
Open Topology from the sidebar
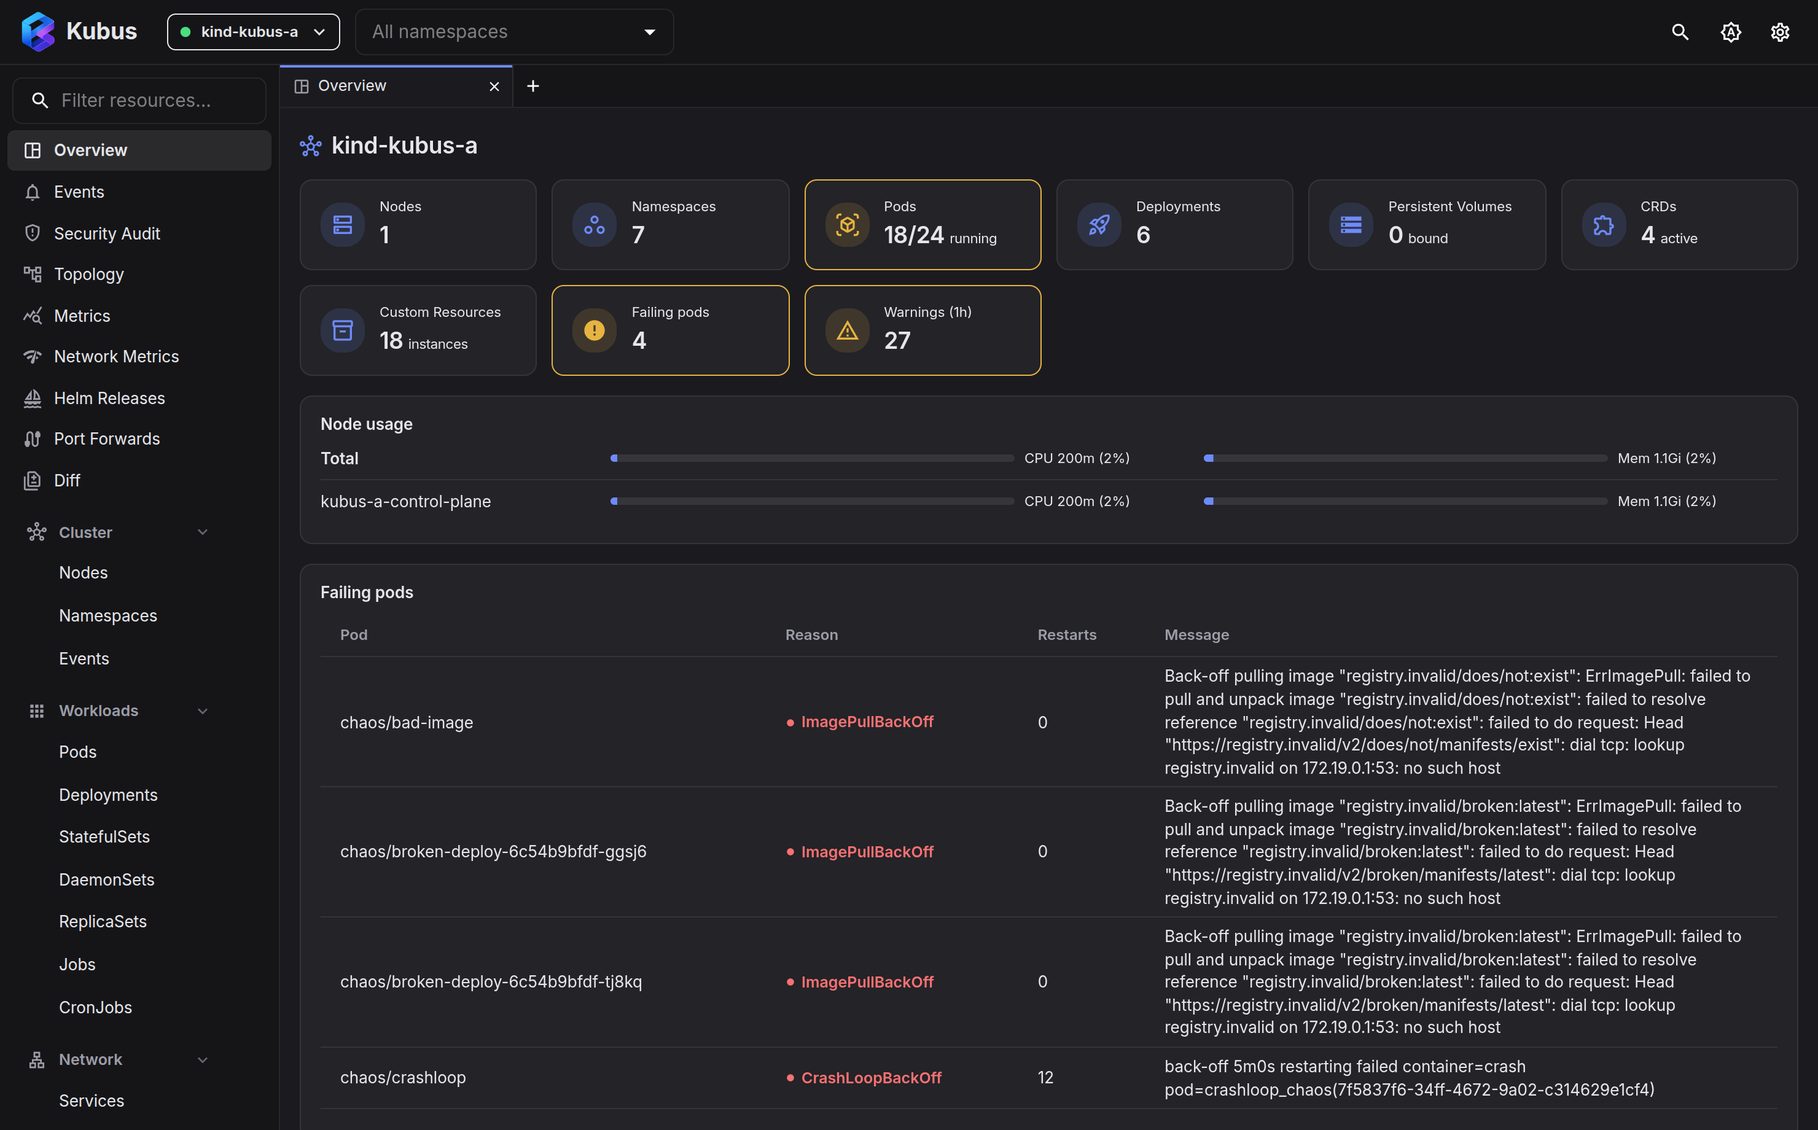click(x=140, y=275)
